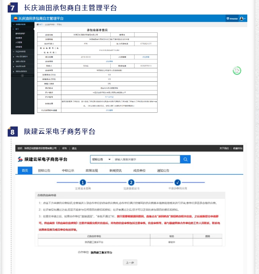Open the 政策法规 tab
This screenshot has height=274, width=259.
pyautogui.click(x=92, y=171)
